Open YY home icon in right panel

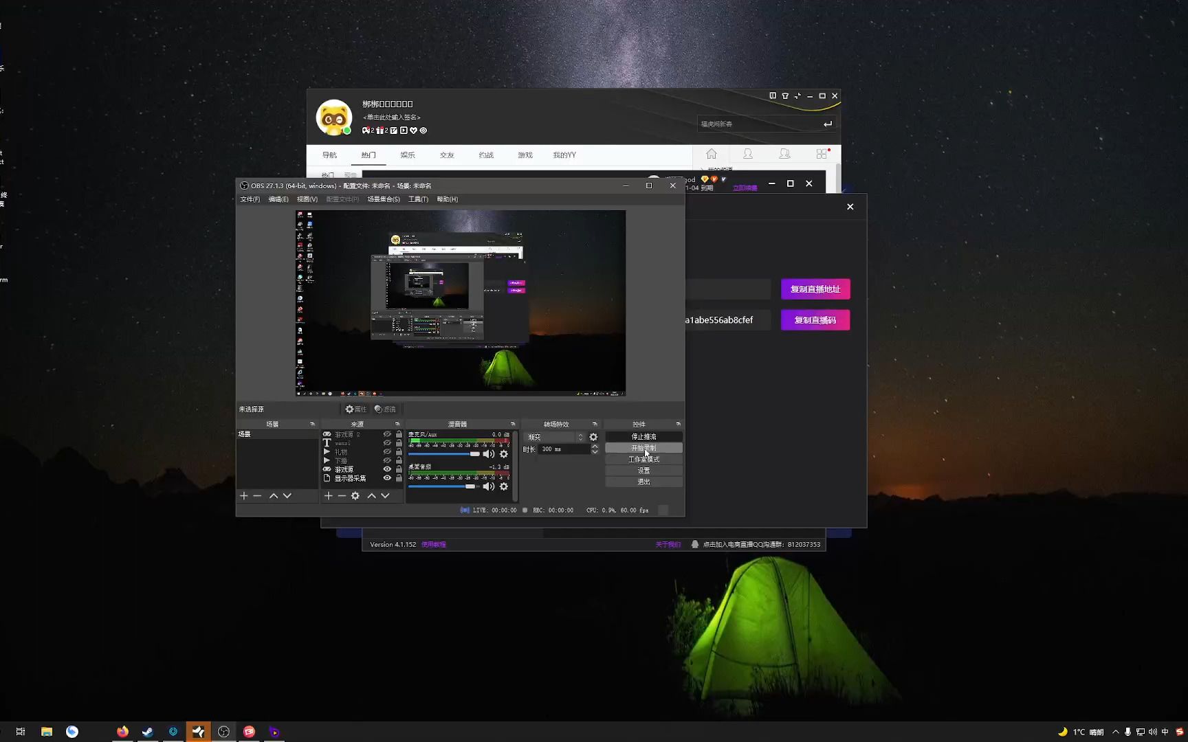[x=712, y=154]
